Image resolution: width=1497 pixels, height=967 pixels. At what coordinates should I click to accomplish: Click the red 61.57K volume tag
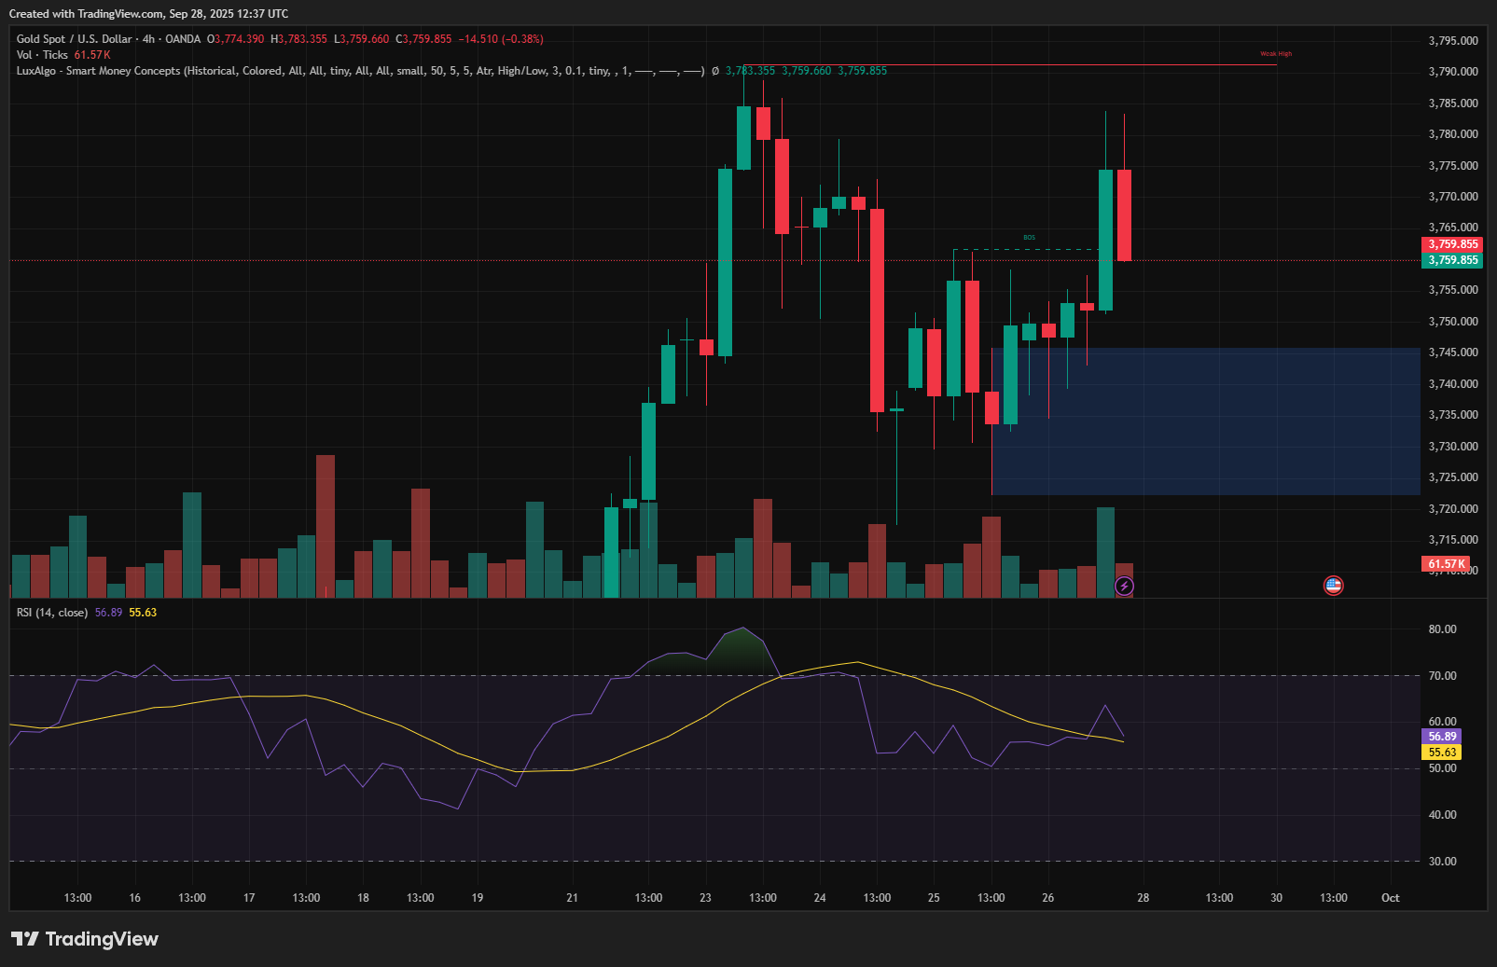point(1446,564)
